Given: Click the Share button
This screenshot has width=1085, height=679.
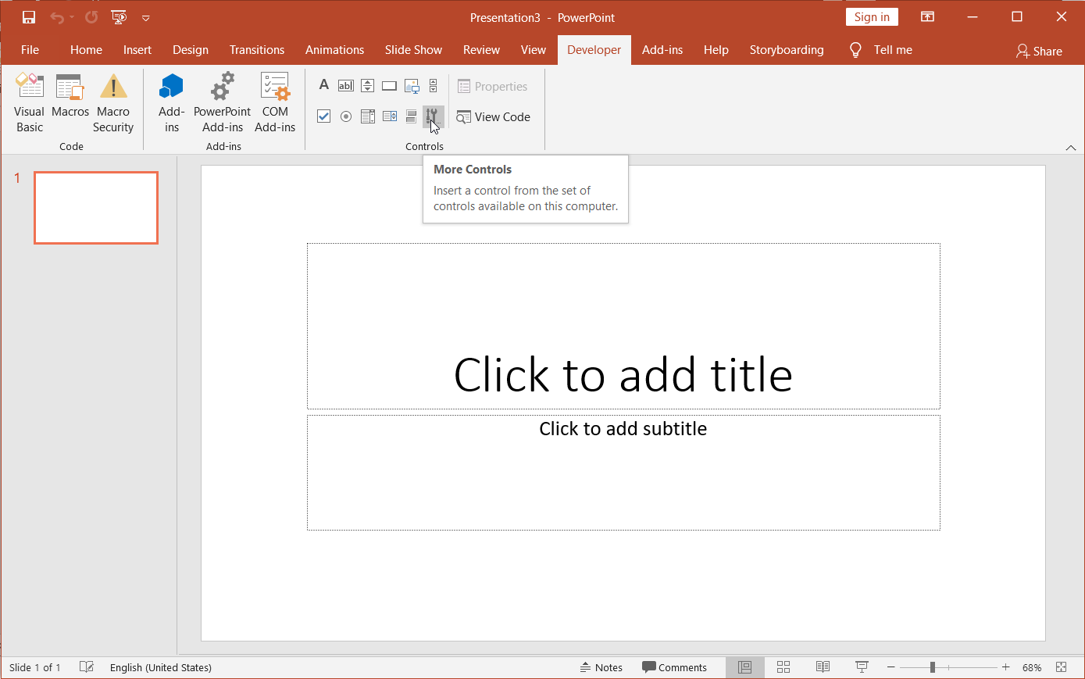Looking at the screenshot, I should coord(1039,51).
